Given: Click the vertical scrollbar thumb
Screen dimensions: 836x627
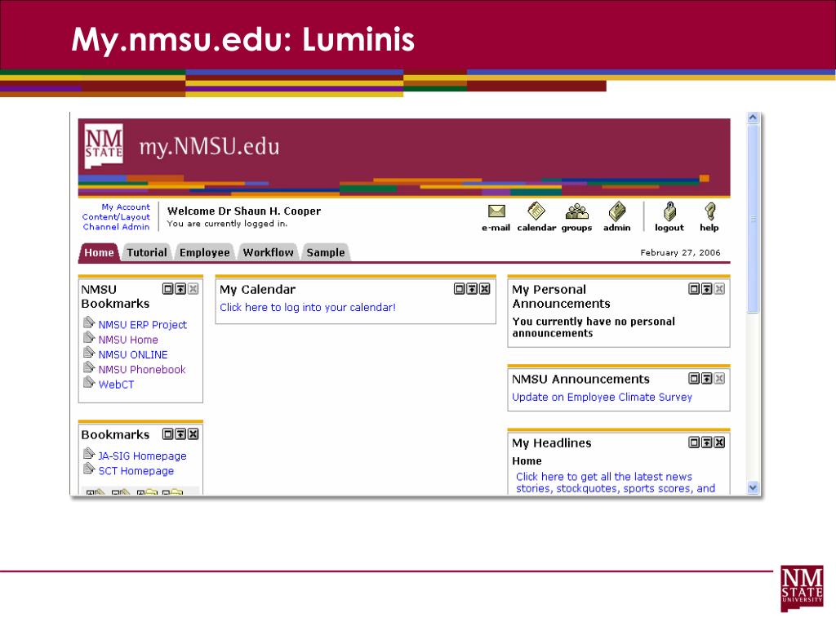Looking at the screenshot, I should 753,219.
